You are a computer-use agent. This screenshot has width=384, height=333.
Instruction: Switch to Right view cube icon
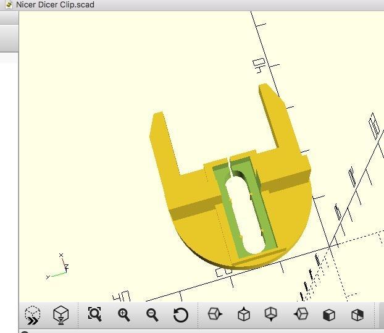tap(215, 314)
